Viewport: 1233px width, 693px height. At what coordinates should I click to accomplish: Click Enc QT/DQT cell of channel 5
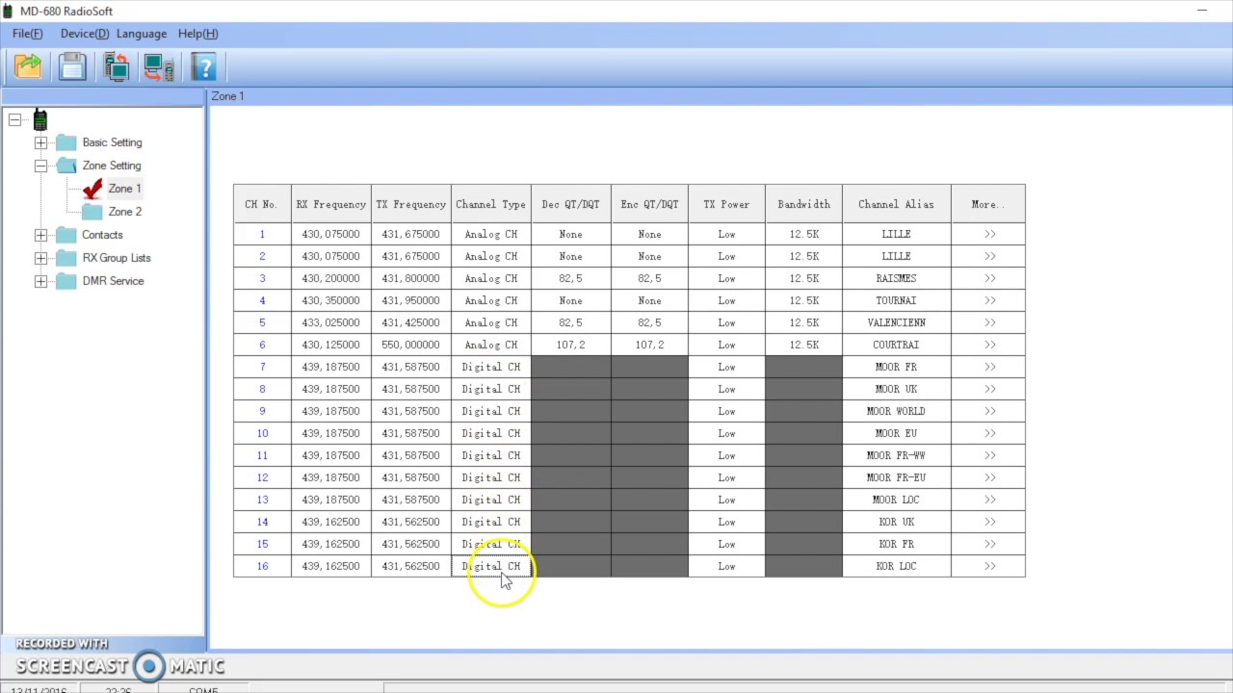coord(650,322)
